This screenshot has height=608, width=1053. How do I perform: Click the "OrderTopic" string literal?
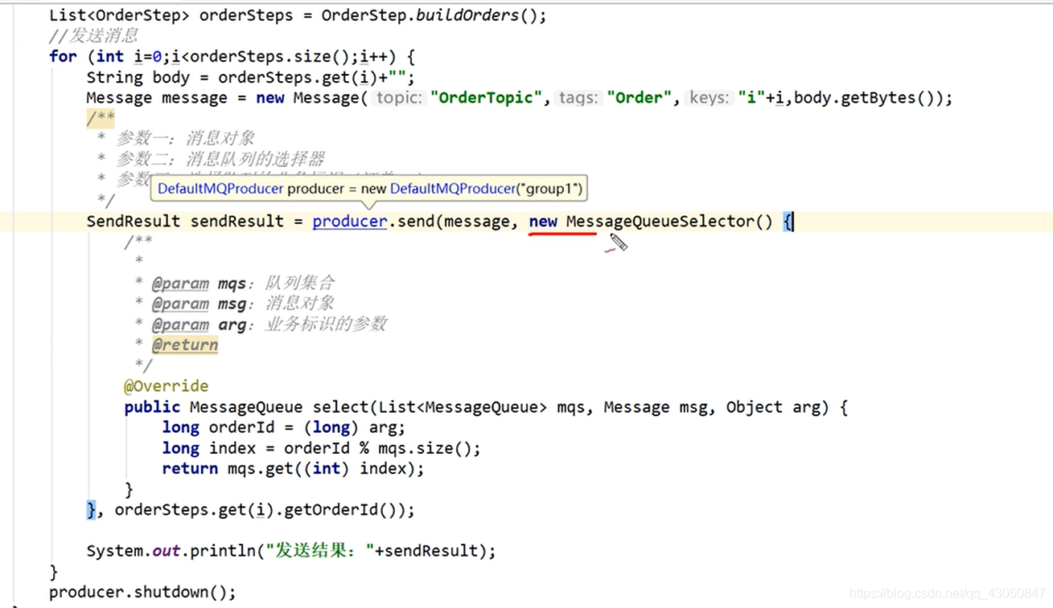click(x=487, y=98)
